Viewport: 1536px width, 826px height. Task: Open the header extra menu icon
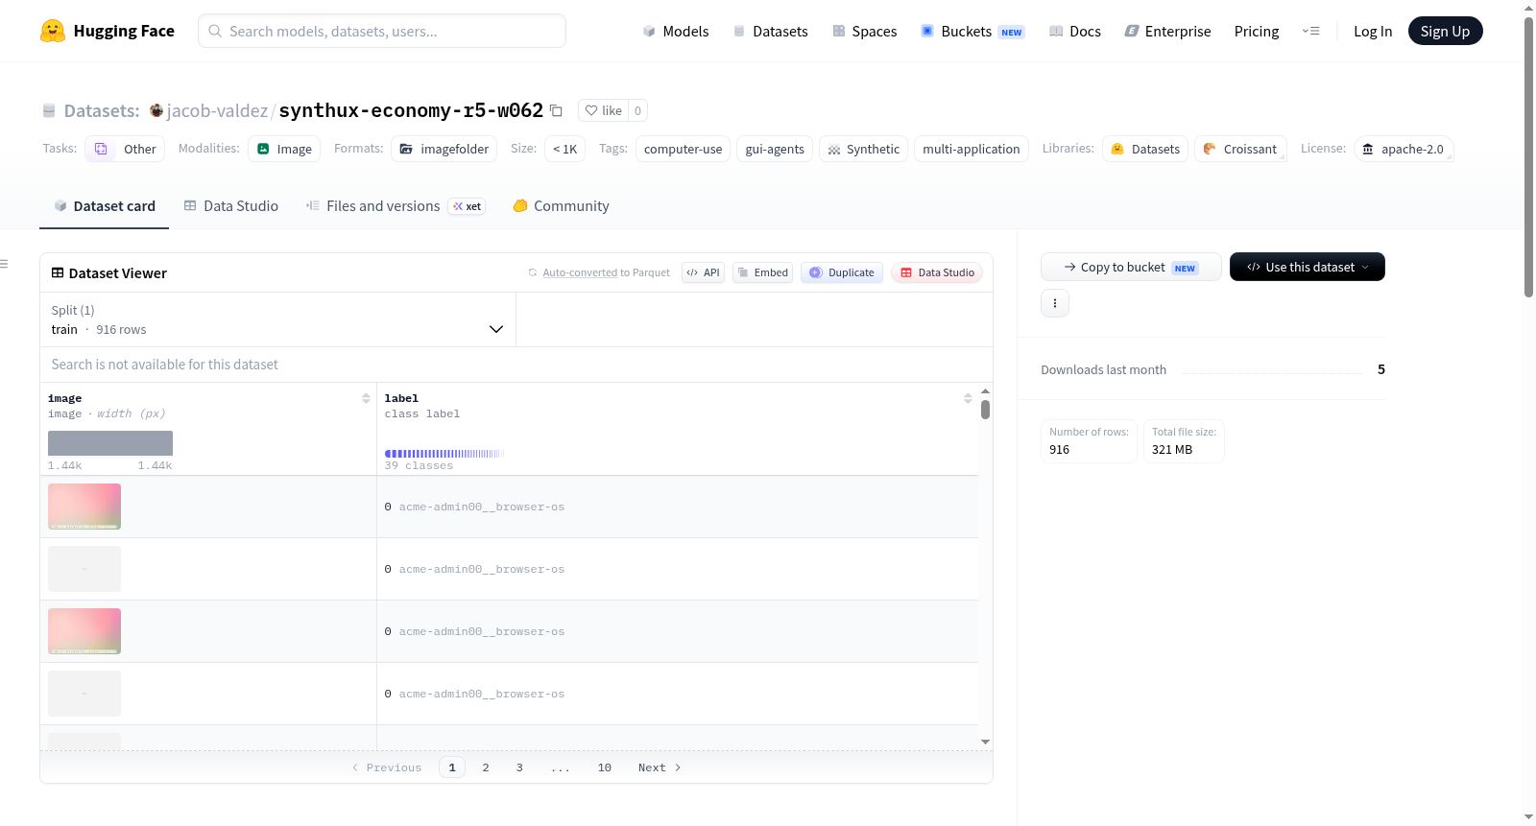coord(1310,31)
